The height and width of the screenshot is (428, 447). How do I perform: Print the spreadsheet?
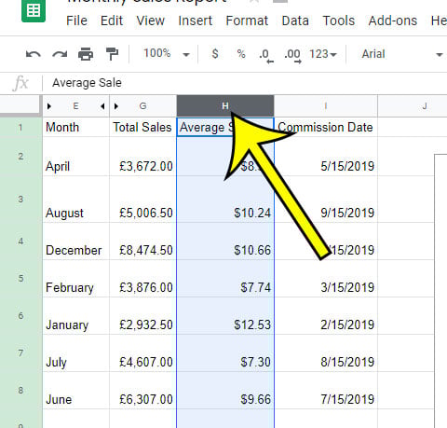86,54
